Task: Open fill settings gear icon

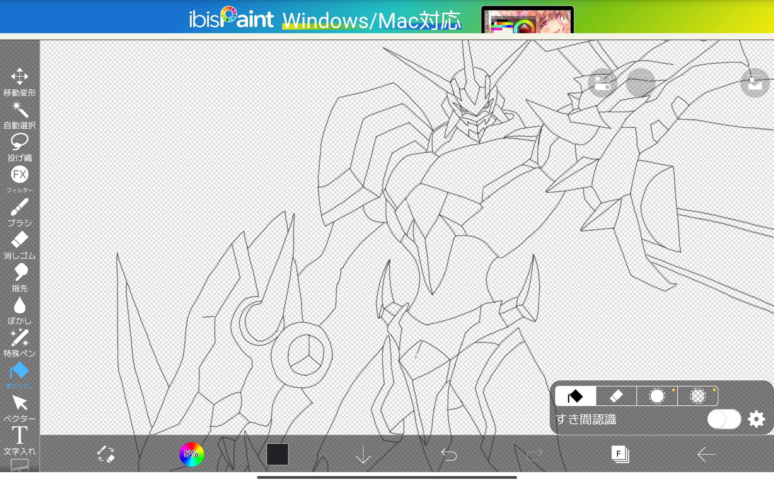Action: 756,419
